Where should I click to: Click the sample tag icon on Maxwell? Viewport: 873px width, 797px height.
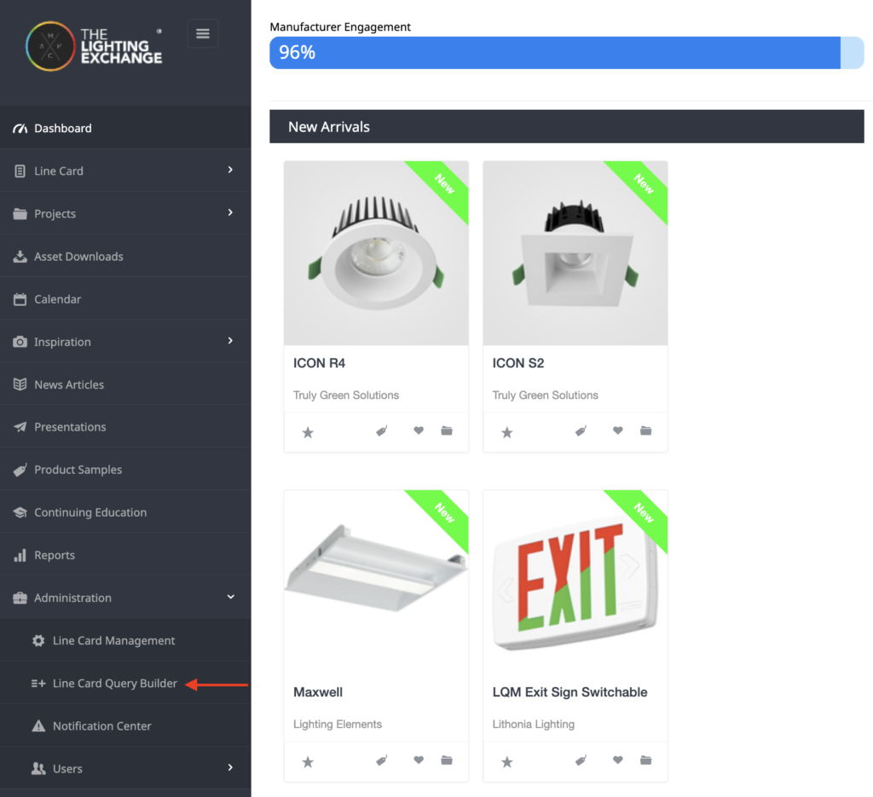coord(382,760)
